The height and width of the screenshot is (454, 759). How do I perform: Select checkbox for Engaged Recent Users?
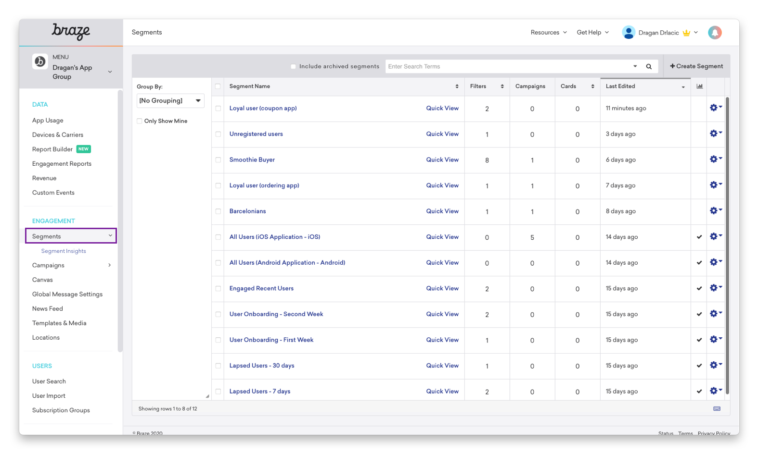pos(218,289)
